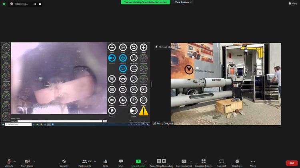
Task: Open the Project icon in control panel
Action: click(123, 47)
